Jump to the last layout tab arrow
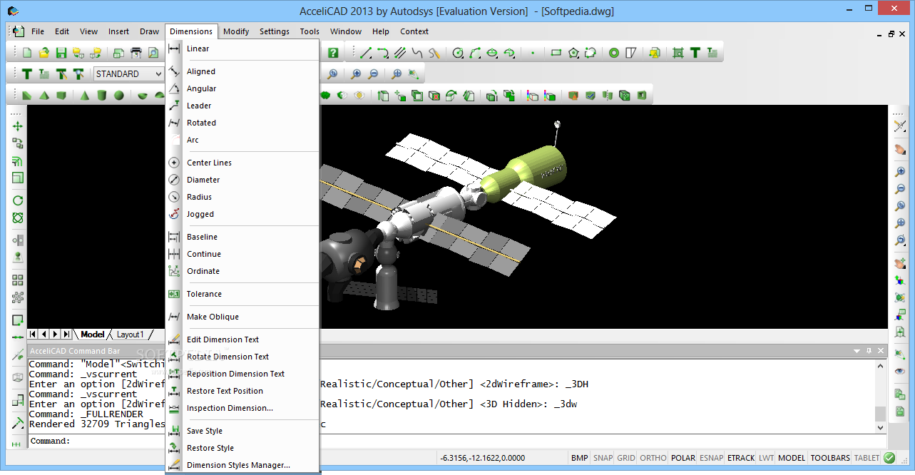This screenshot has width=915, height=475. 66,334
